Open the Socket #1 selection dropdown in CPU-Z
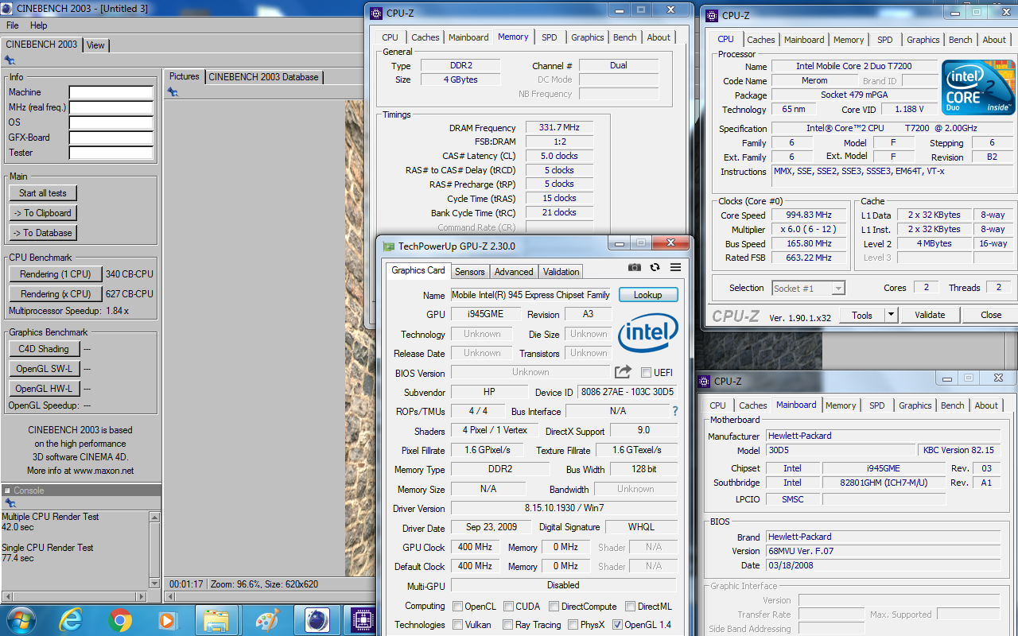 coord(808,288)
